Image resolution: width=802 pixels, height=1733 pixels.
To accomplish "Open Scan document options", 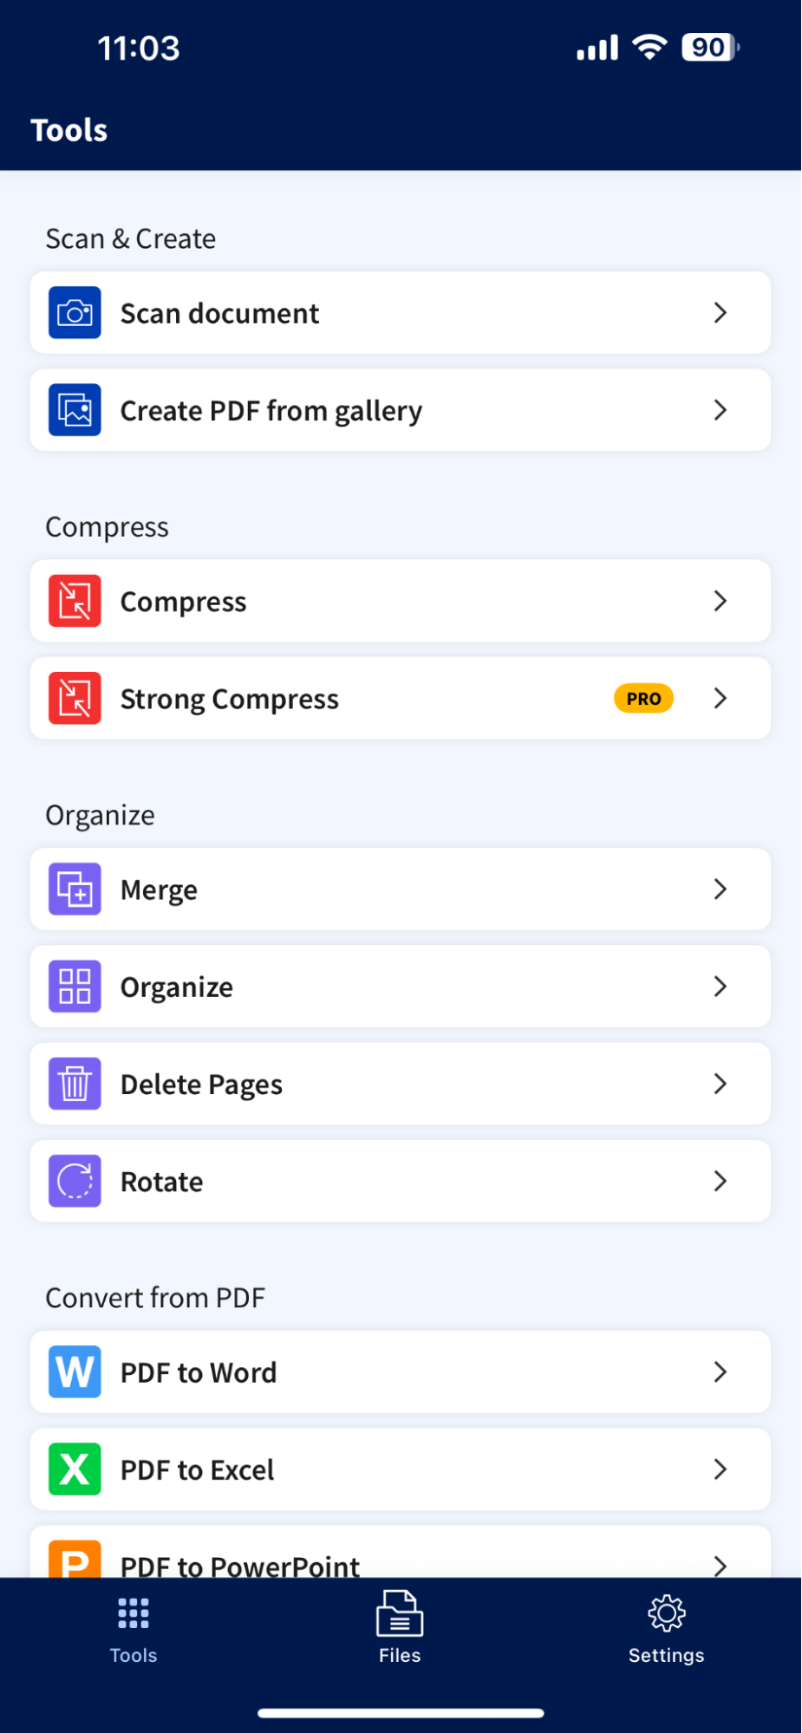I will [720, 313].
